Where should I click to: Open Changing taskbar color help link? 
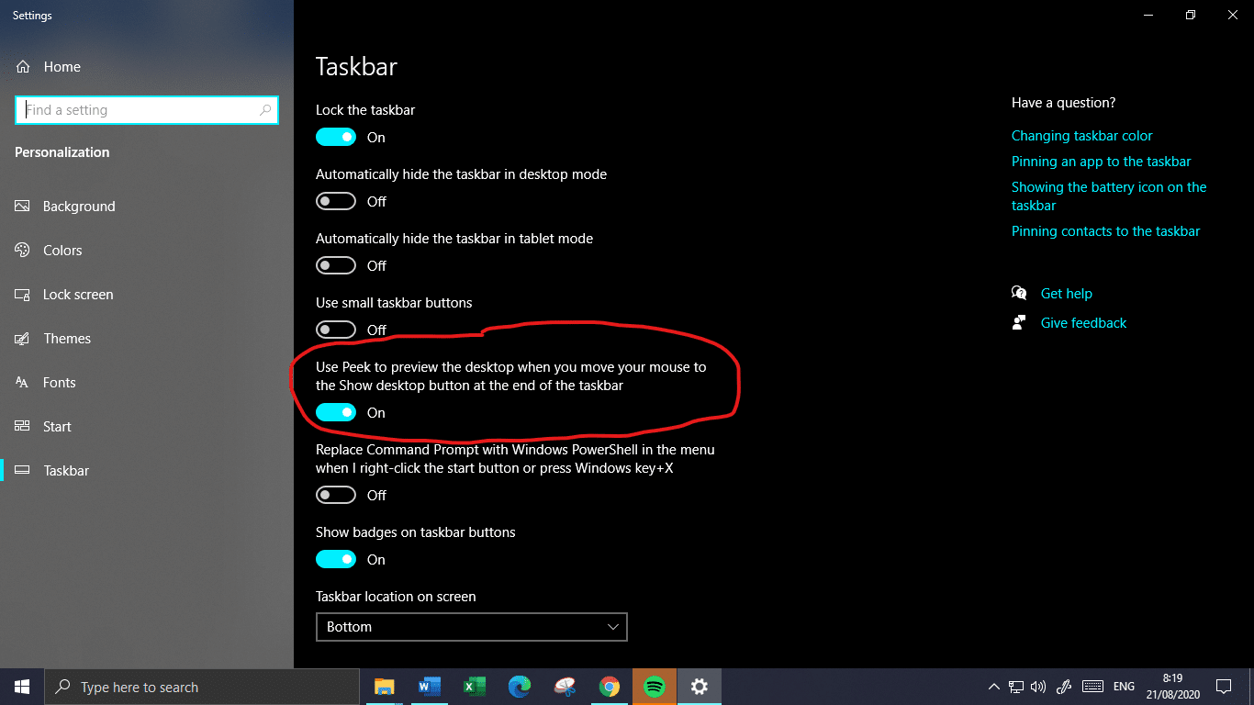coord(1082,136)
